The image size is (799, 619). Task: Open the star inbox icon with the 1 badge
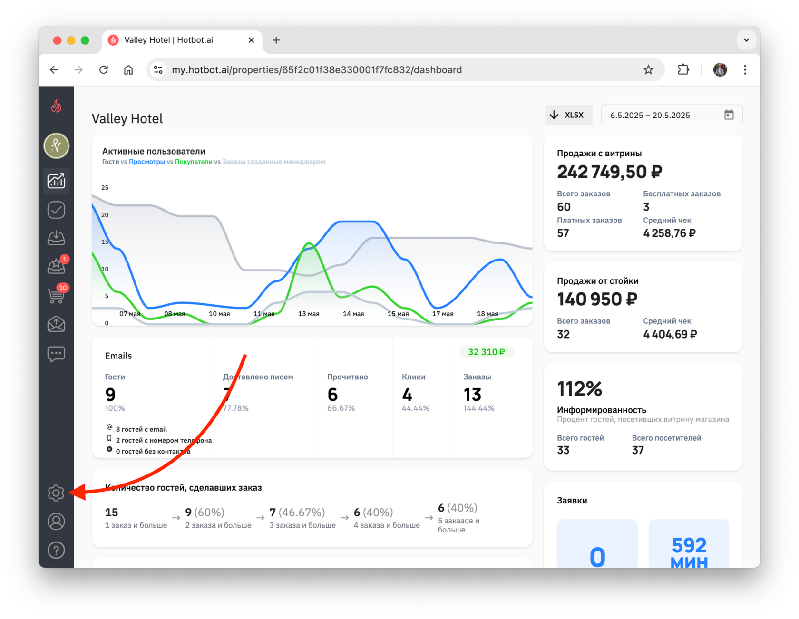[56, 265]
